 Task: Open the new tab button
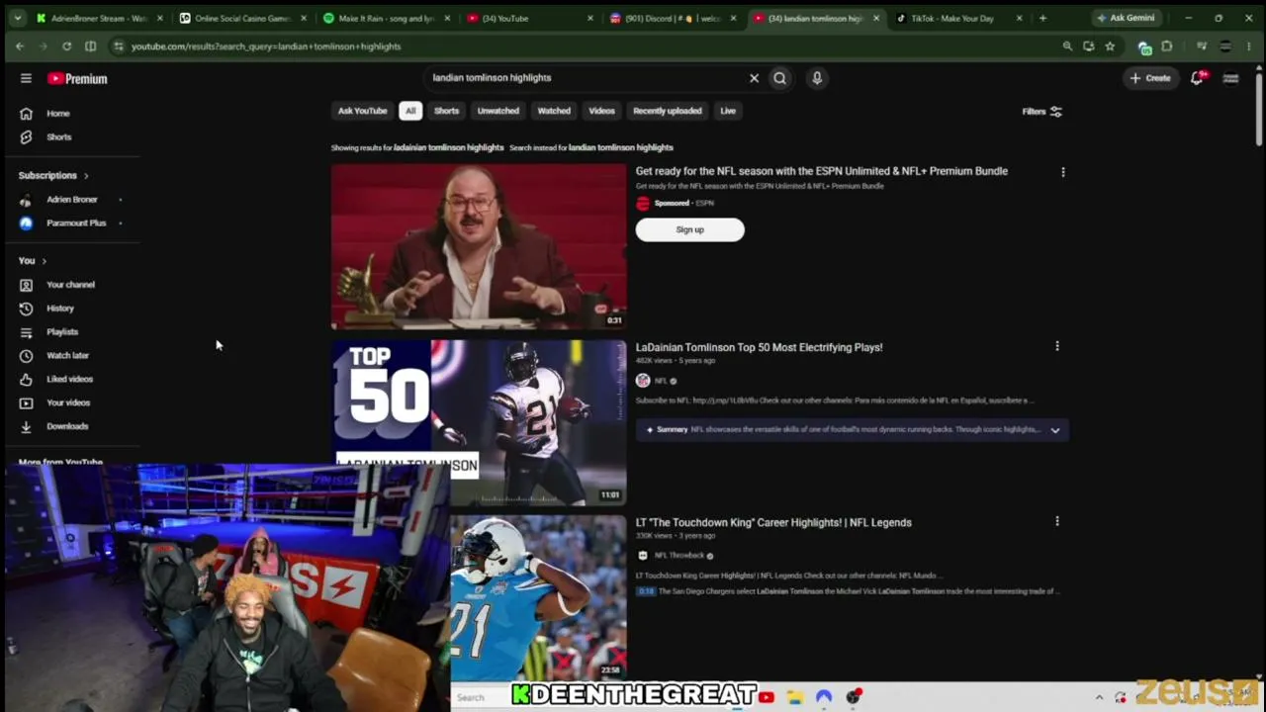coord(1042,18)
